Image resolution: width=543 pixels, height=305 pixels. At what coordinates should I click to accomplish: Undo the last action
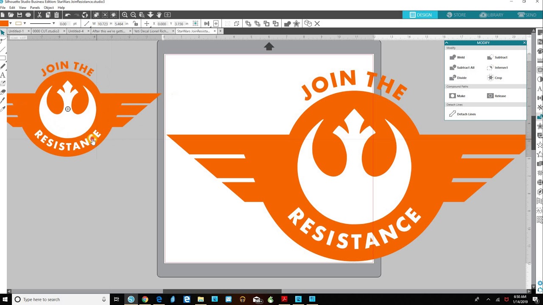(x=68, y=15)
